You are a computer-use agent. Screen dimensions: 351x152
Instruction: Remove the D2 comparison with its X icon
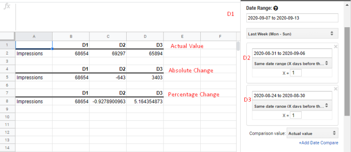335,47
